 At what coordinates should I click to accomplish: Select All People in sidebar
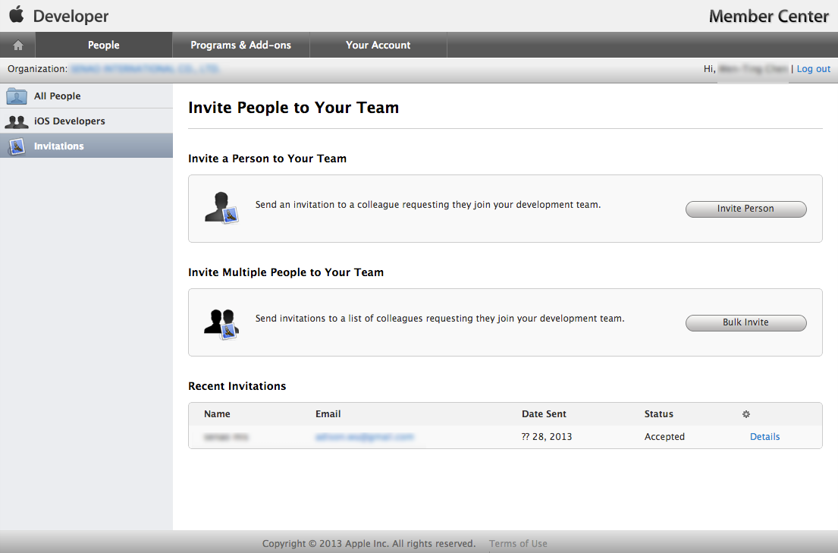86,96
